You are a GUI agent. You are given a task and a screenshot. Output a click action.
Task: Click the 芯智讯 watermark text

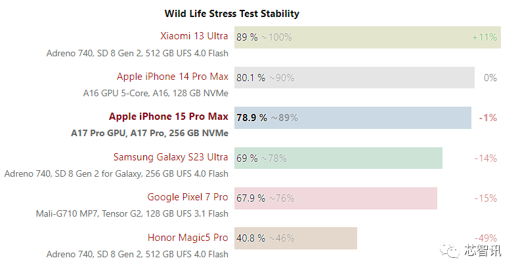point(482,252)
